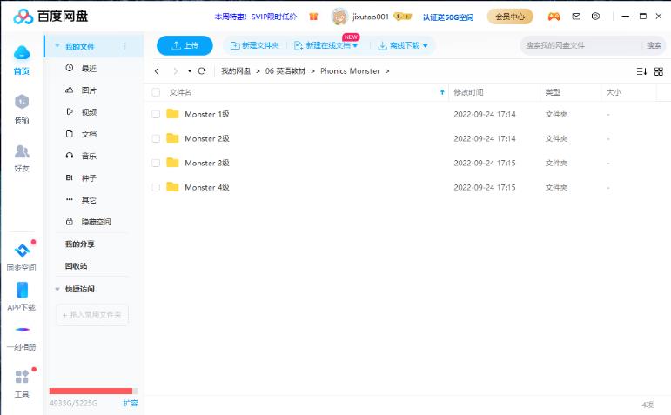Screen dimensions: 671x415
Task: Click the 扩容 link
Action: point(131,403)
